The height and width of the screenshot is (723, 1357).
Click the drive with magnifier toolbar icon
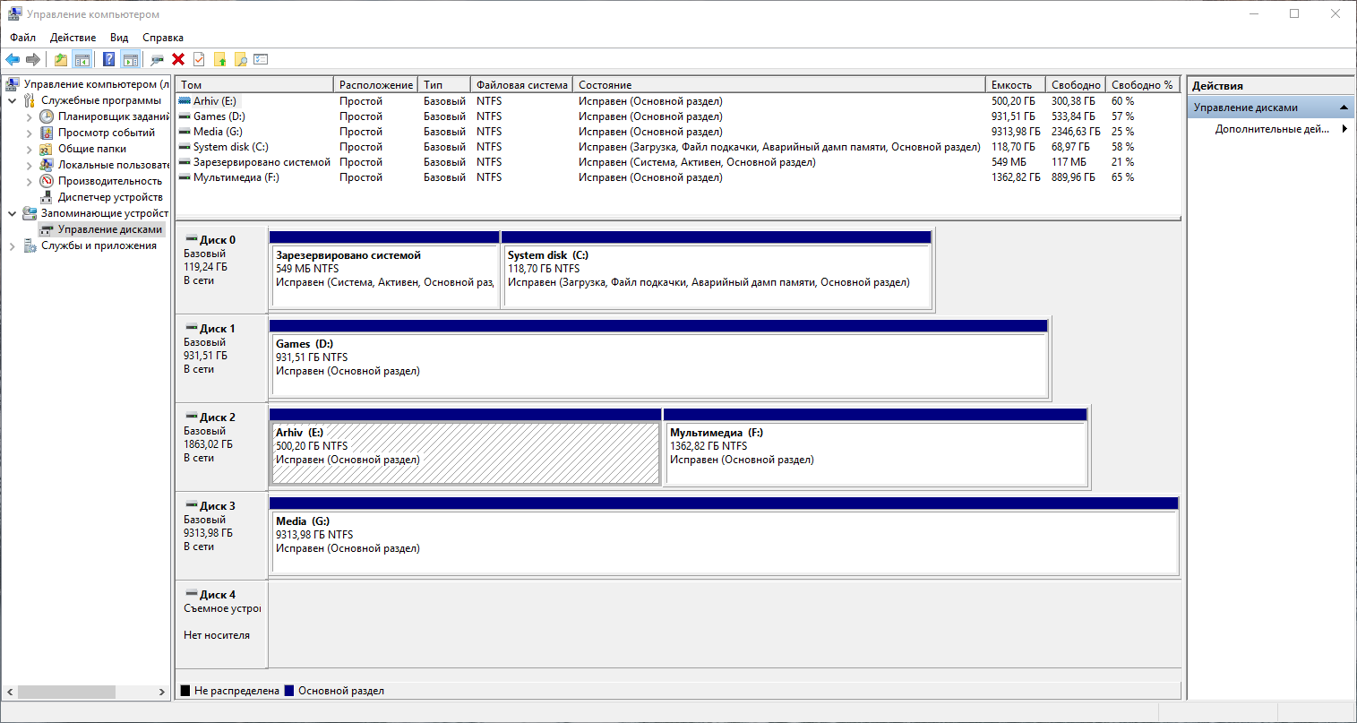click(x=157, y=60)
